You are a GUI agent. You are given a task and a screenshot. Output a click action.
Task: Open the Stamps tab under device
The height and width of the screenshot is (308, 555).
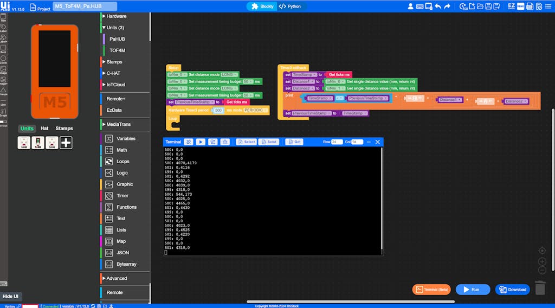tap(64, 129)
